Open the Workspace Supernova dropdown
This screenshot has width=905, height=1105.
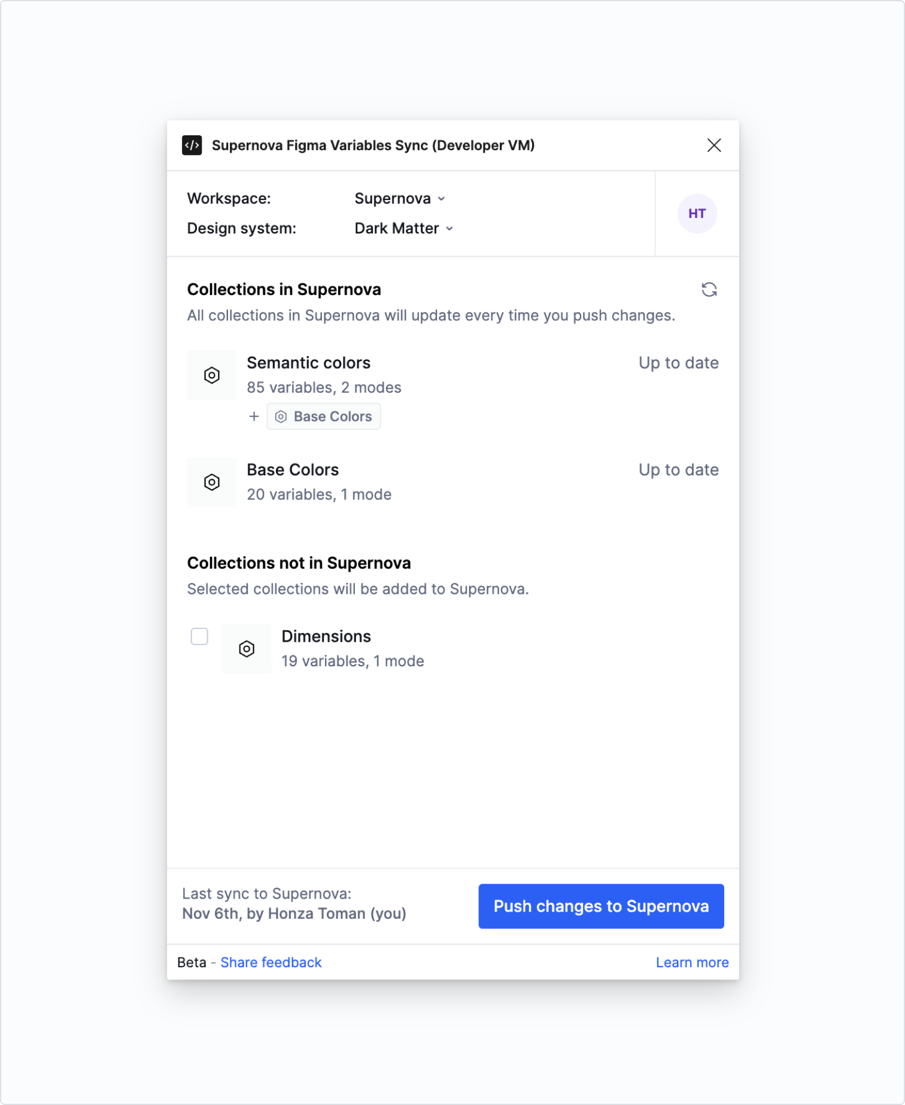[x=400, y=199]
